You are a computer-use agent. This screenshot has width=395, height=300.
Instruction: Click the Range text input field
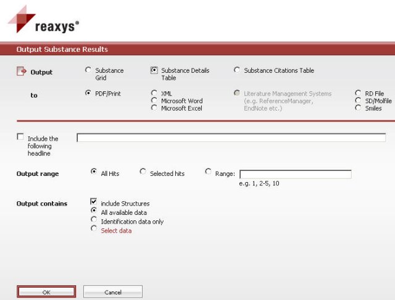click(295, 174)
